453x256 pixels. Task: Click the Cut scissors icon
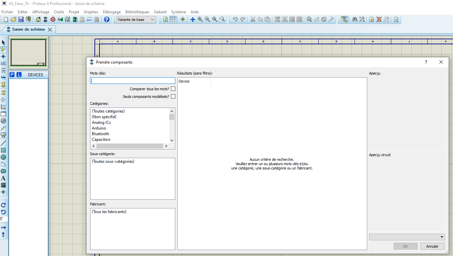(x=253, y=20)
